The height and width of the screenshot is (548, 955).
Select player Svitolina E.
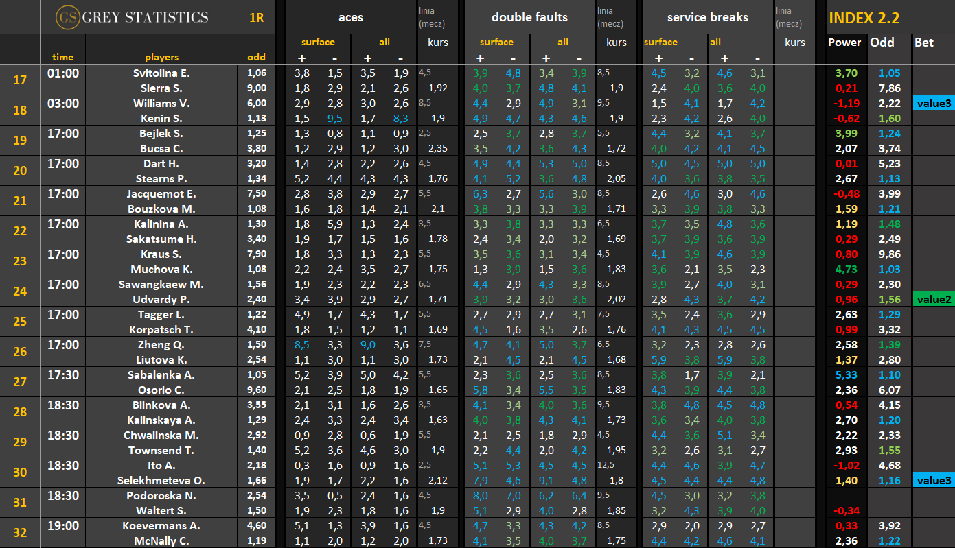161,73
